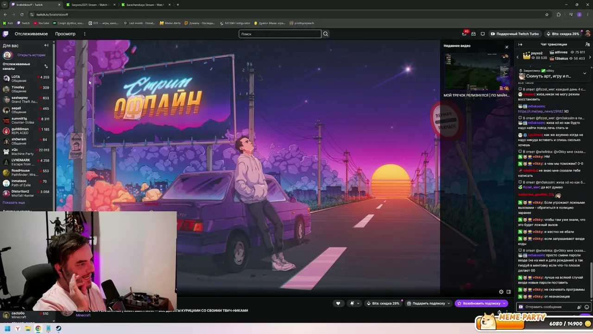The height and width of the screenshot is (334, 593).
Task: Open the user profile avatar menu
Action: point(587,34)
